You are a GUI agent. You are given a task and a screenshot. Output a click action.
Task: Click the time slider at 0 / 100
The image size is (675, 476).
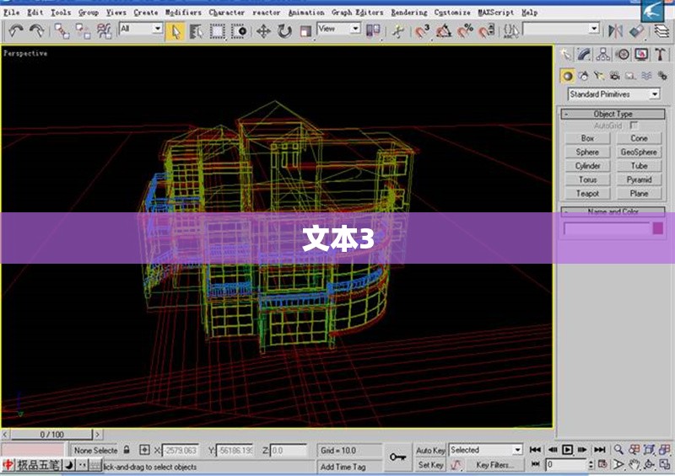coord(51,435)
